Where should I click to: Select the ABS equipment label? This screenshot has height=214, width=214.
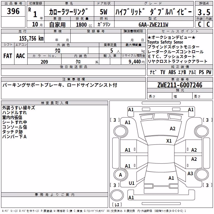[172, 72]
